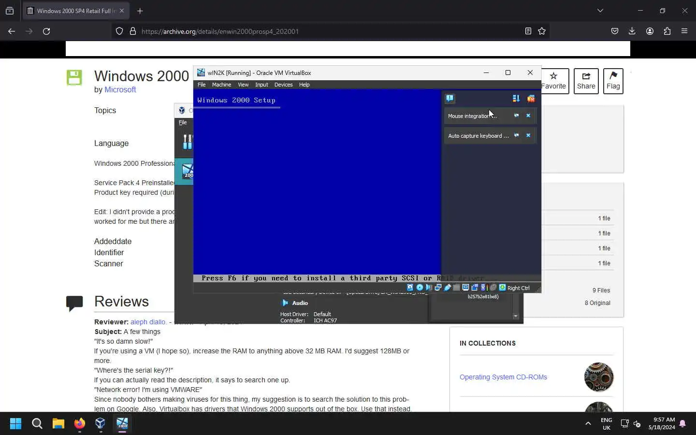The width and height of the screenshot is (696, 435).
Task: Open a new browser tab
Action: (x=140, y=11)
